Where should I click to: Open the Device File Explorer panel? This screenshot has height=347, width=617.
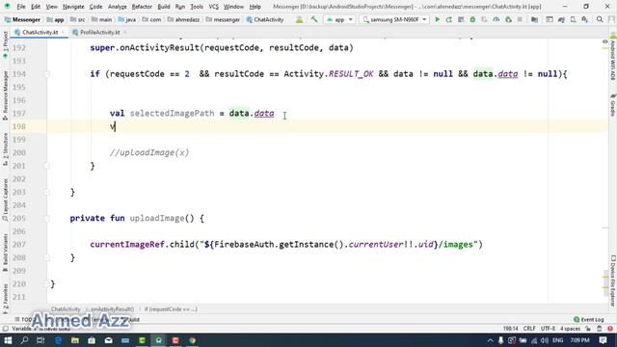click(613, 280)
